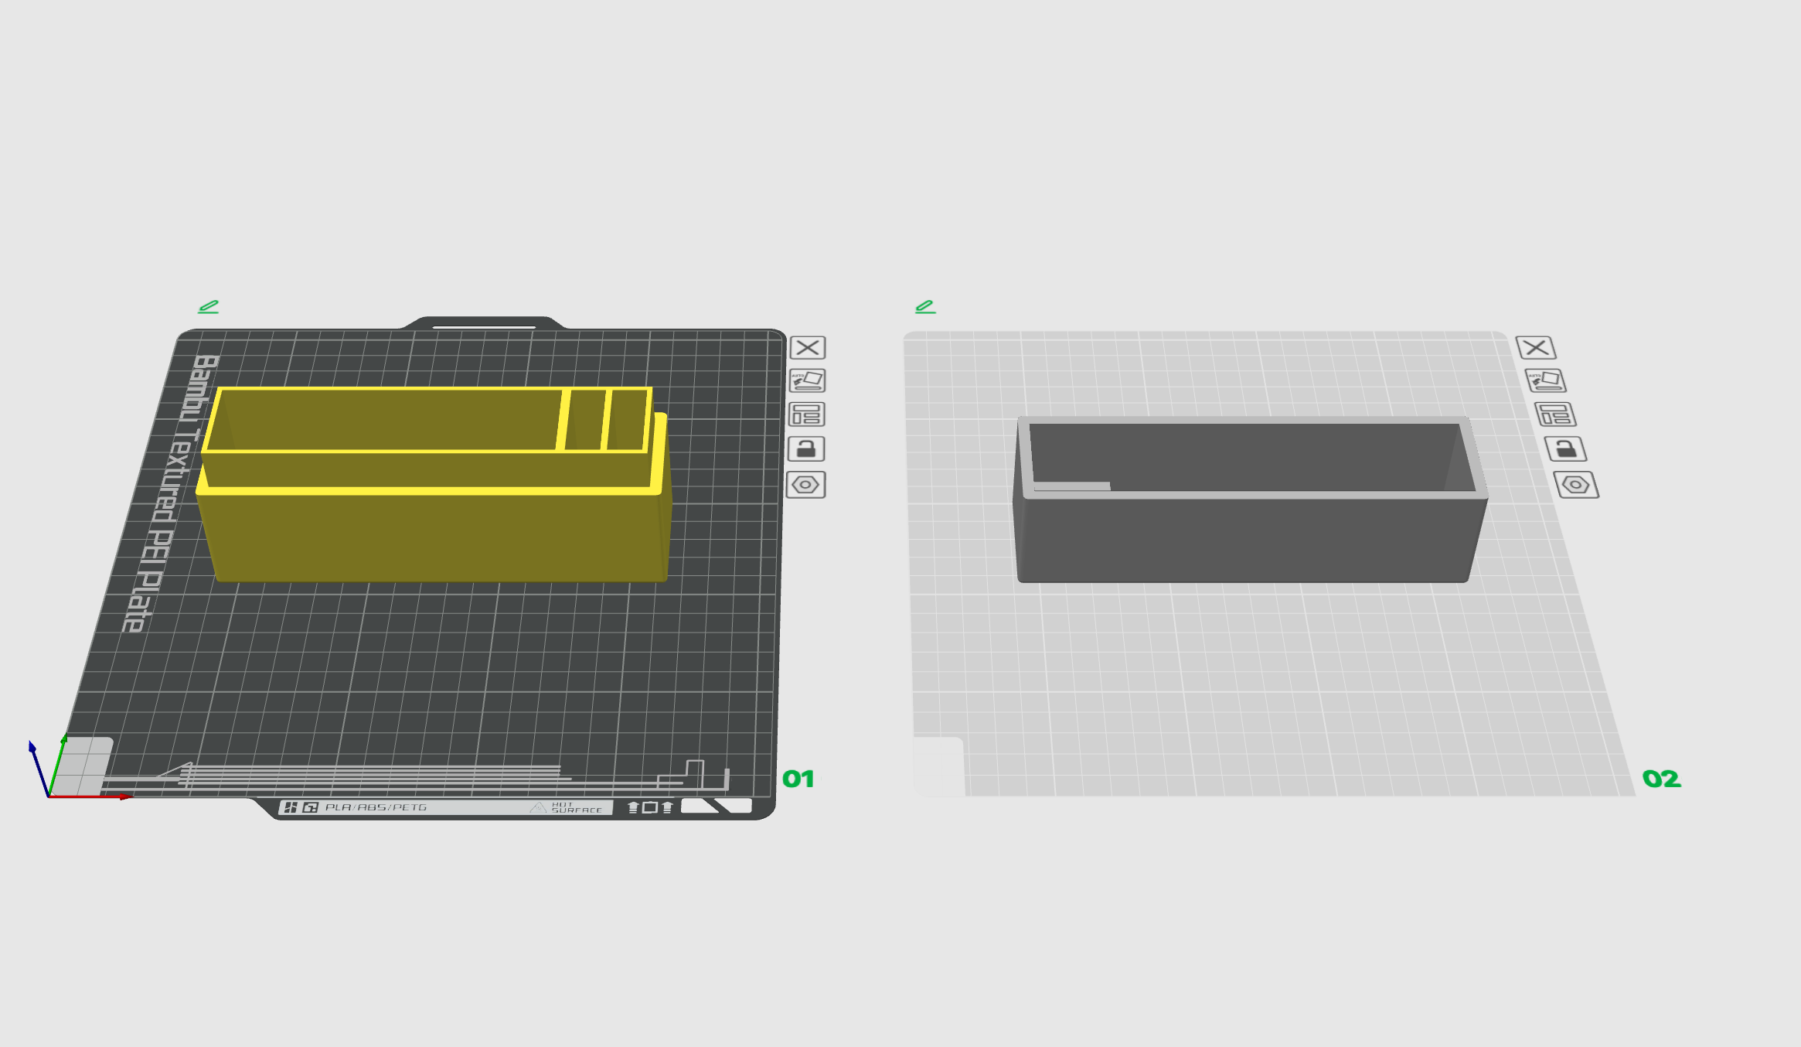Open plate 01 settings hexagon icon
The width and height of the screenshot is (1801, 1047).
click(805, 485)
